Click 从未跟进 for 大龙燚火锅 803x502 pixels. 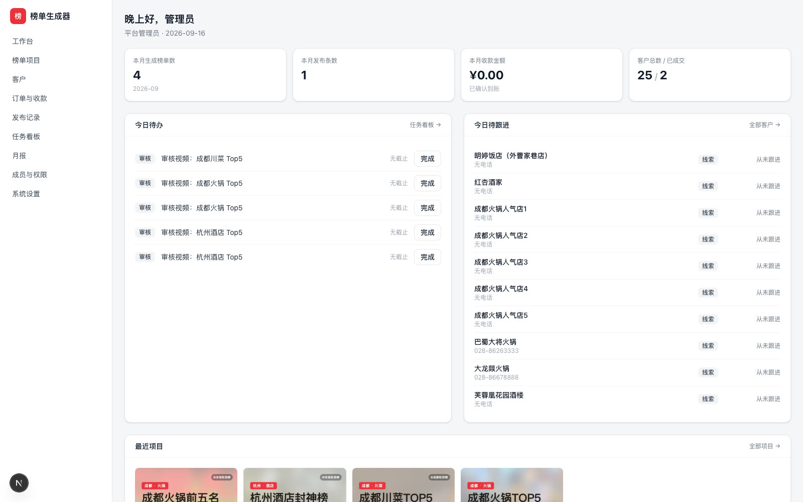[x=768, y=372]
